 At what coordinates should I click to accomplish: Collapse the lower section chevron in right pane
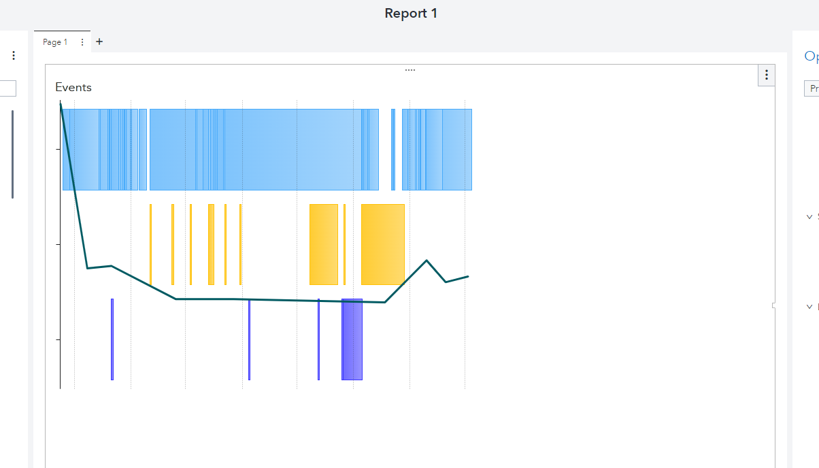[x=809, y=307]
